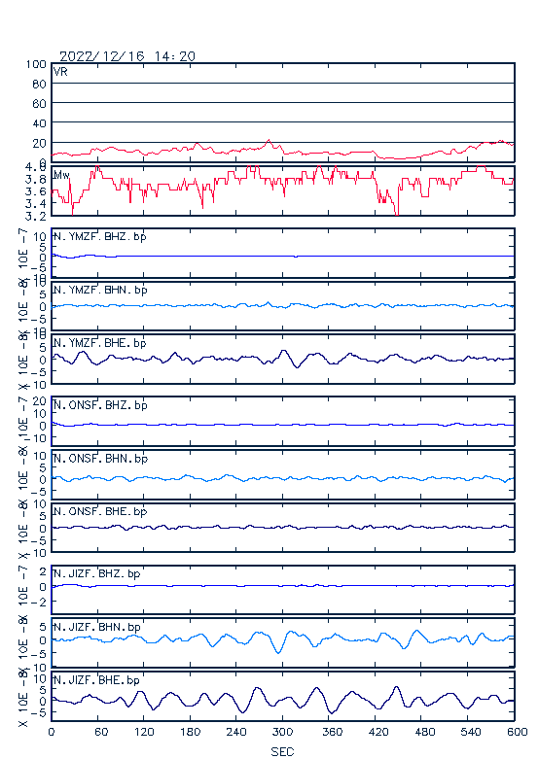539x759 pixels.
Task: Click the 60 value on VR axis
Action: [39, 104]
